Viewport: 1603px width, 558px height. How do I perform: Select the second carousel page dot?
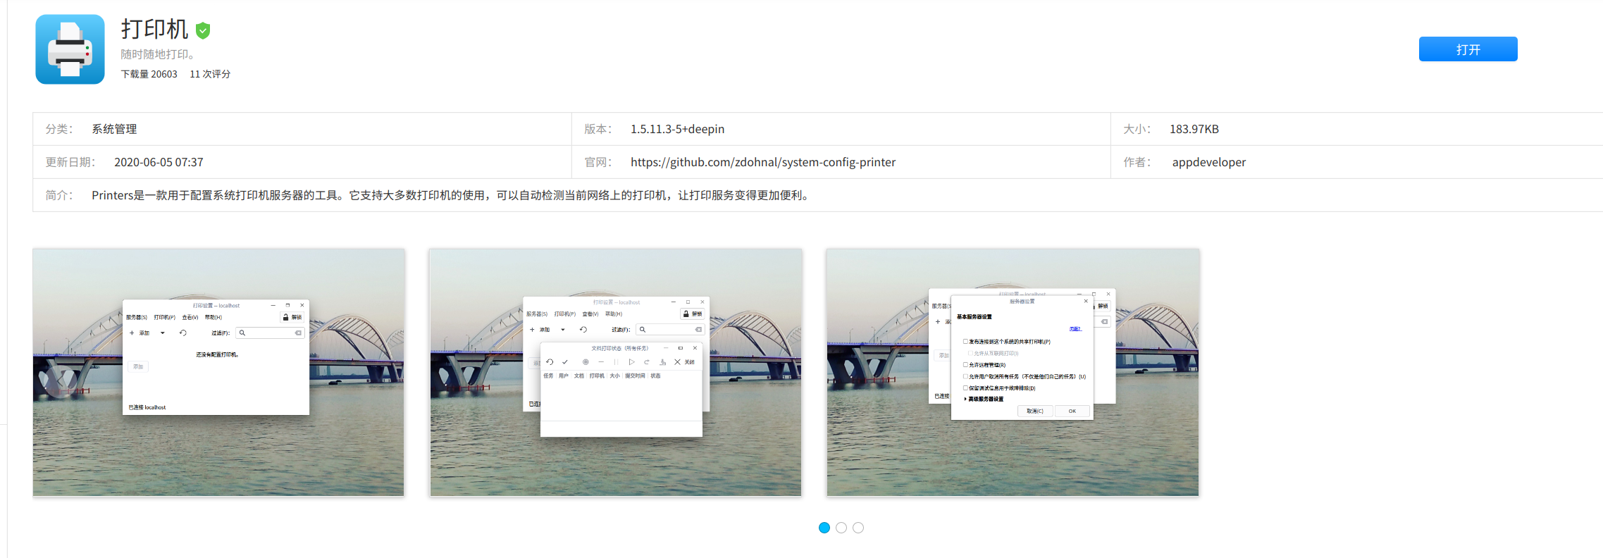(x=841, y=528)
